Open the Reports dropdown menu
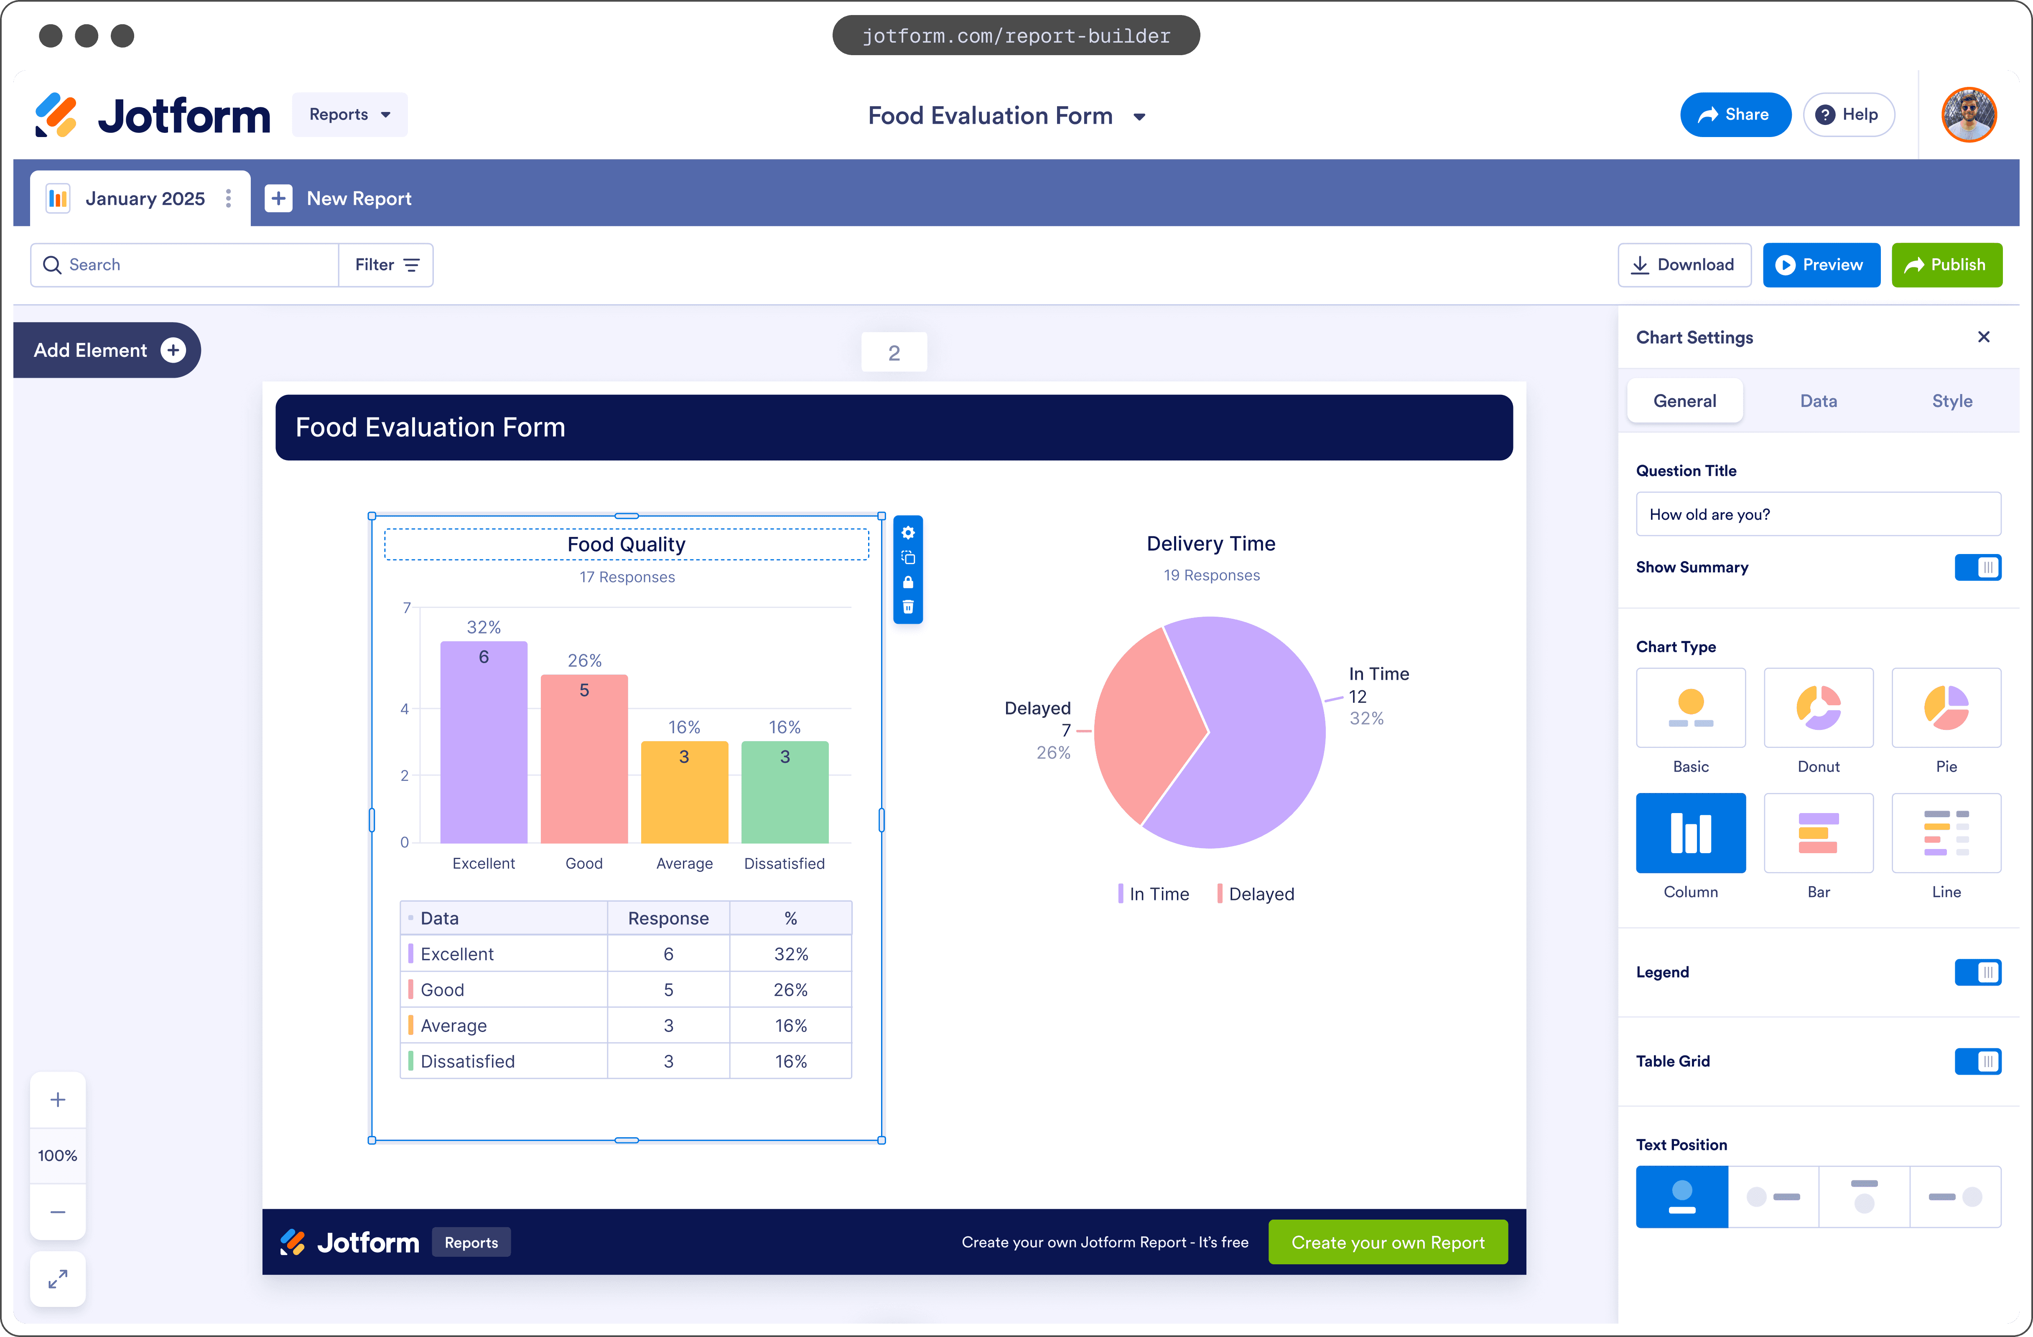This screenshot has height=1337, width=2033. [x=349, y=114]
